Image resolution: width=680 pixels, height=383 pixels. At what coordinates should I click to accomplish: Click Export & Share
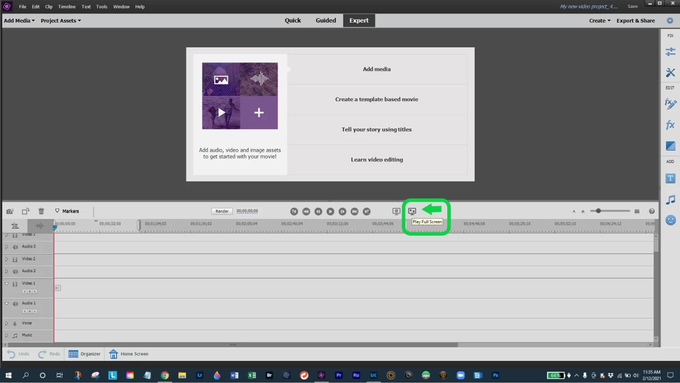pos(636,20)
